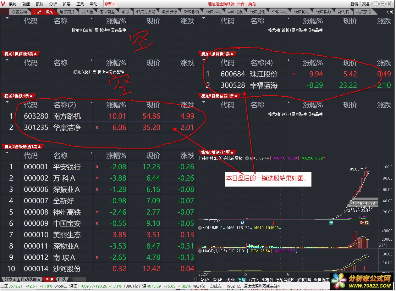Open VOLUME indicator dropdown circle
The height and width of the screenshot is (291, 396).
(200, 227)
